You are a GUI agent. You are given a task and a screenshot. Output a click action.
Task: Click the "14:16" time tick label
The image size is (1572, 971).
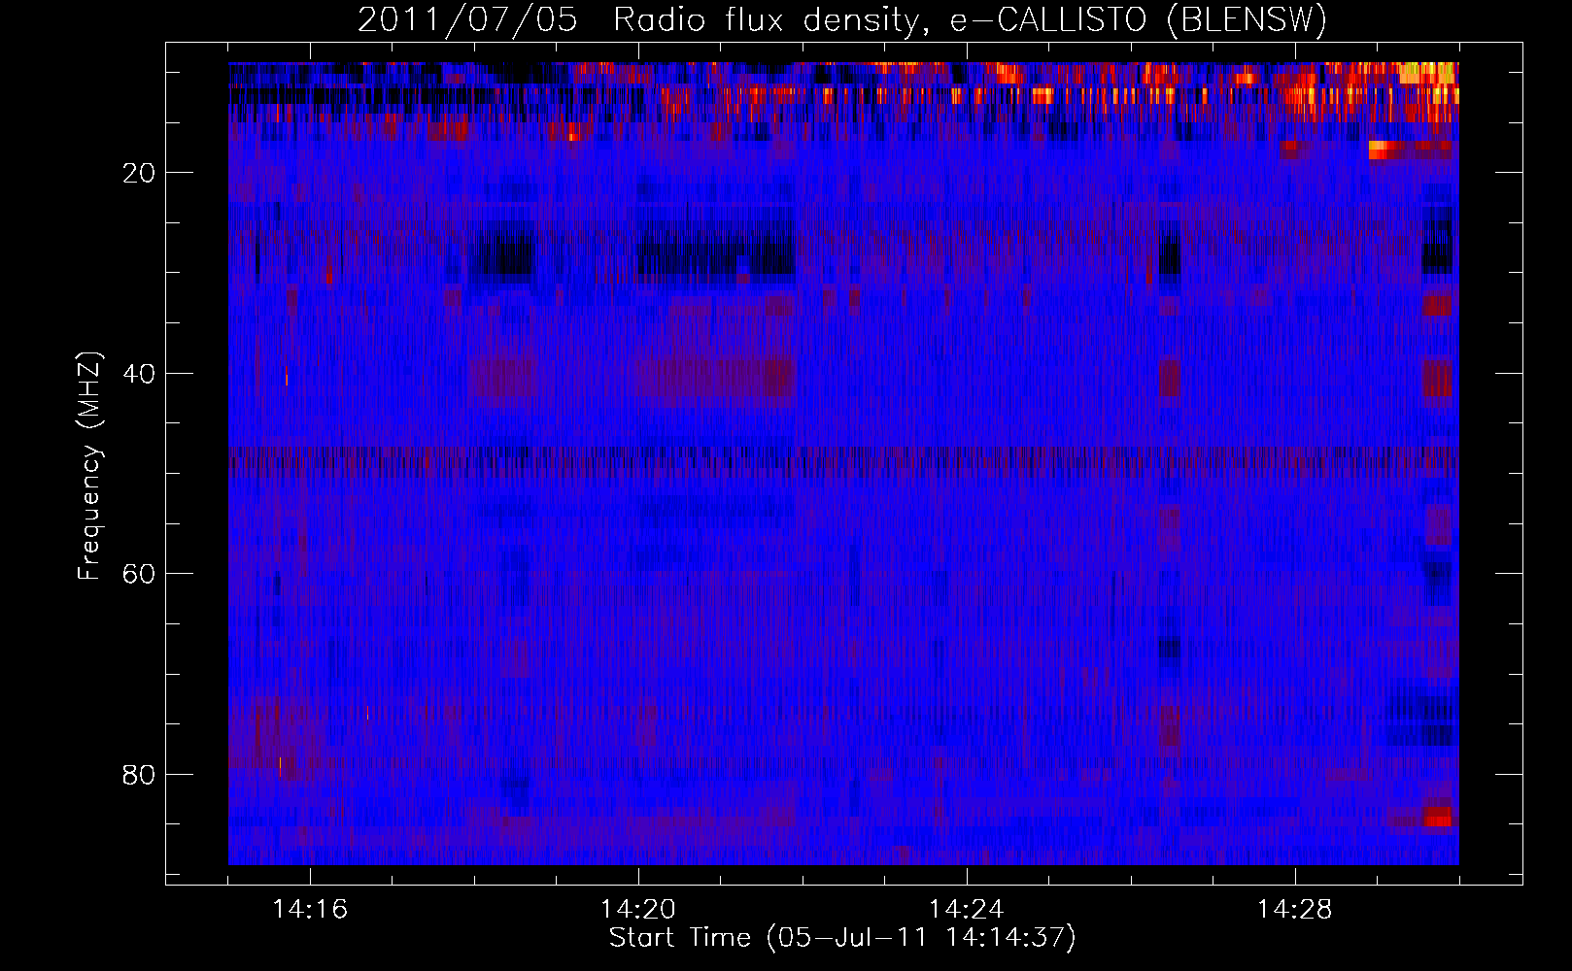310,909
